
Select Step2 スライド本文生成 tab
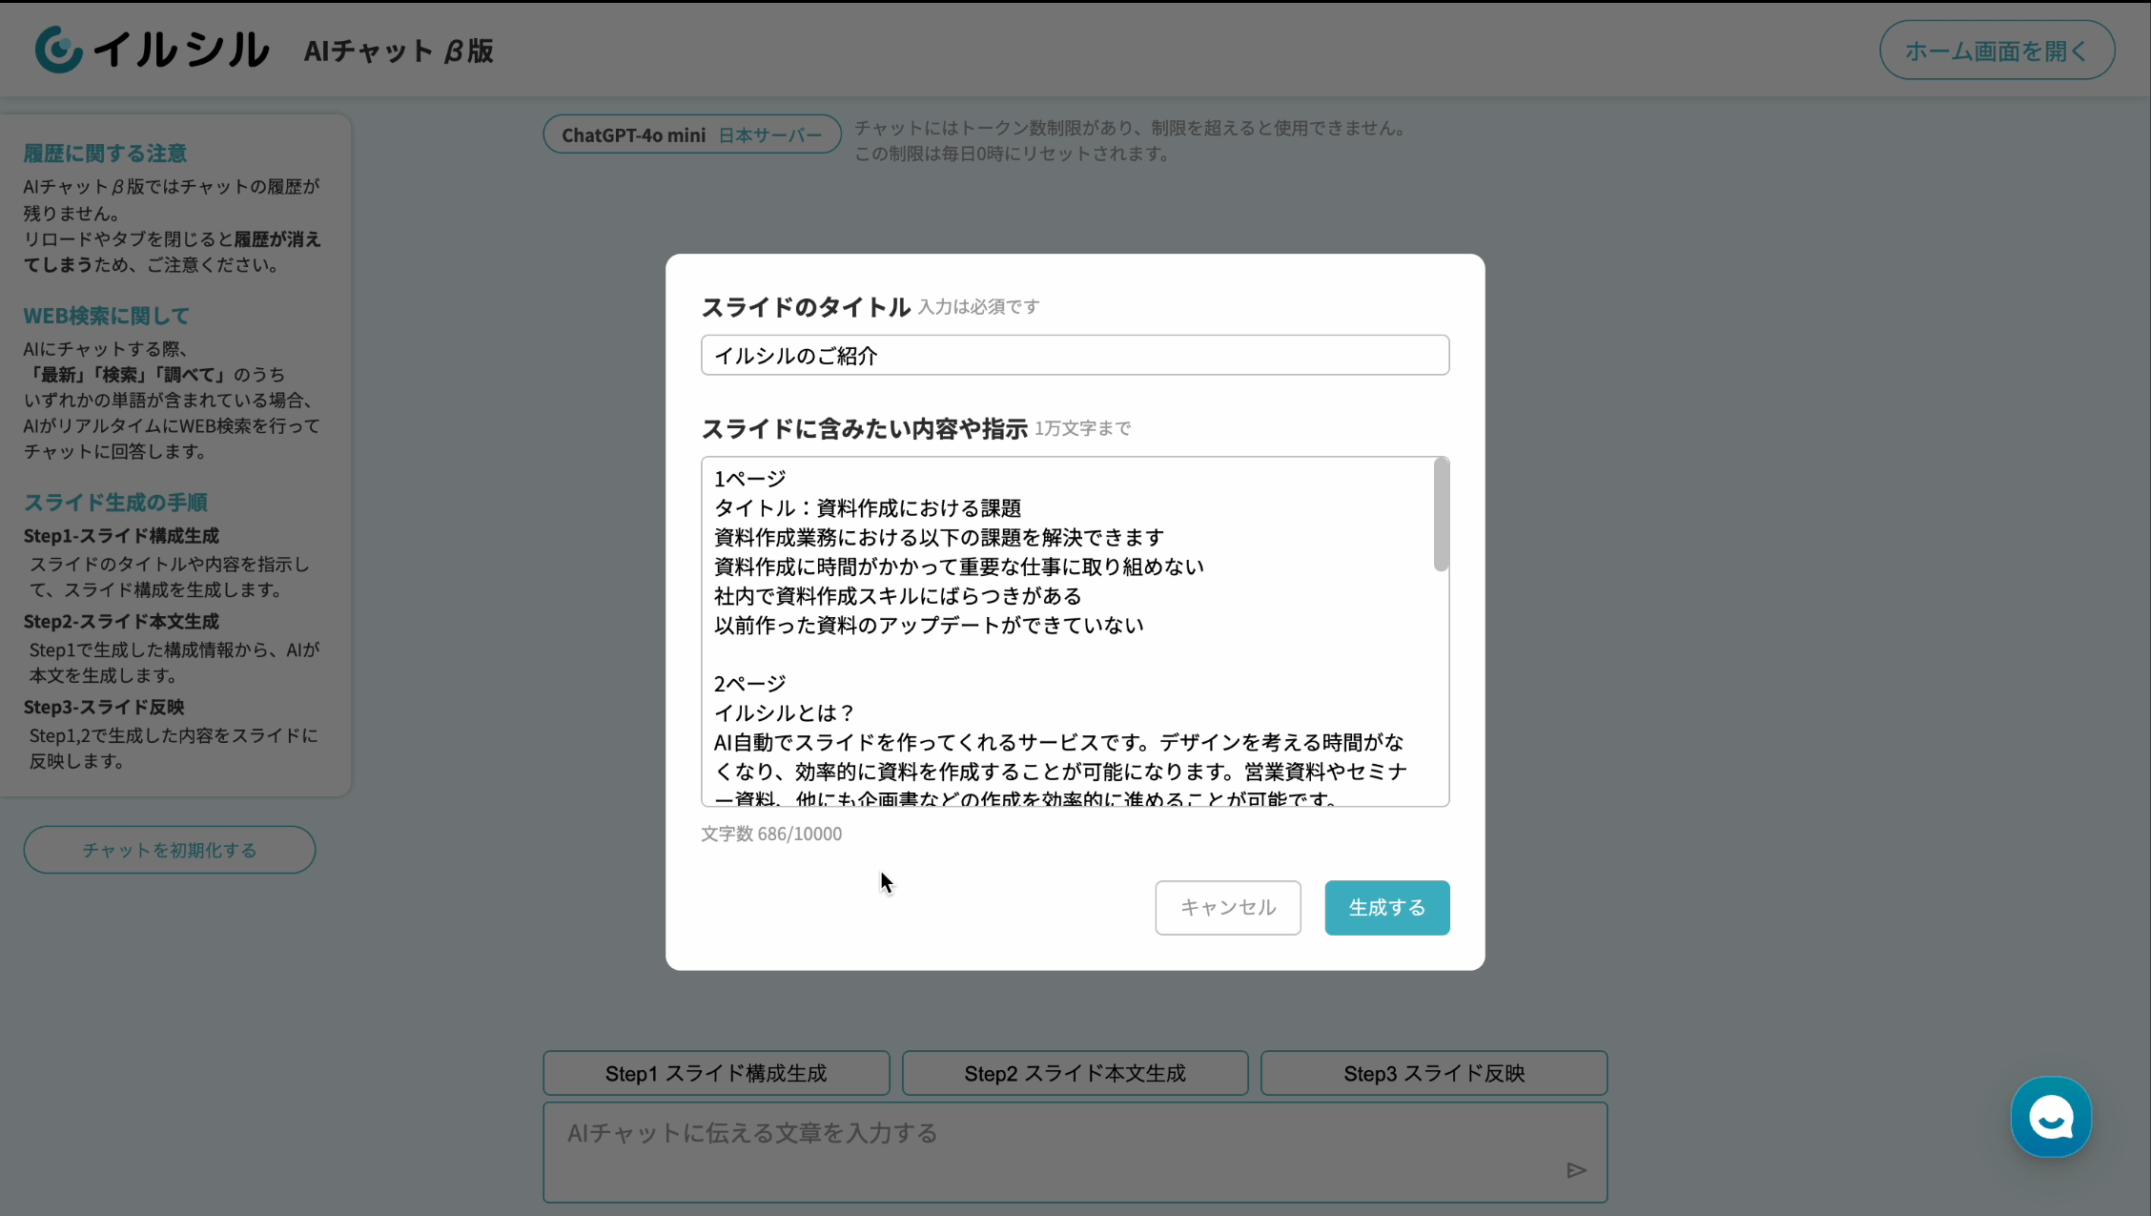[x=1075, y=1073]
